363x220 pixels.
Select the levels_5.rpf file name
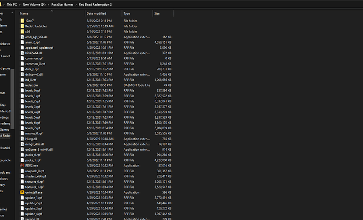pos(33,118)
